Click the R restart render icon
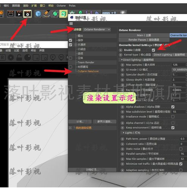Image resolution: width=187 pixels, height=189 pixels. (3, 57)
